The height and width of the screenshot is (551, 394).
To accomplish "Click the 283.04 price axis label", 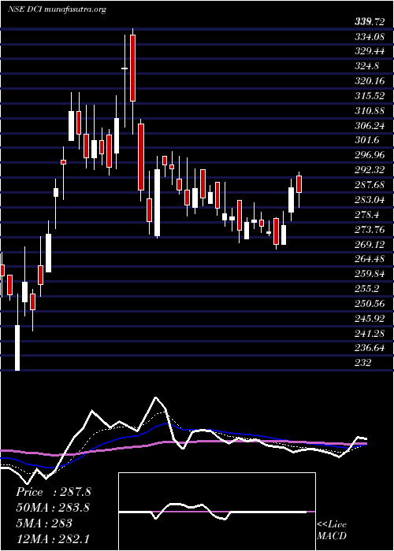I will pyautogui.click(x=370, y=200).
